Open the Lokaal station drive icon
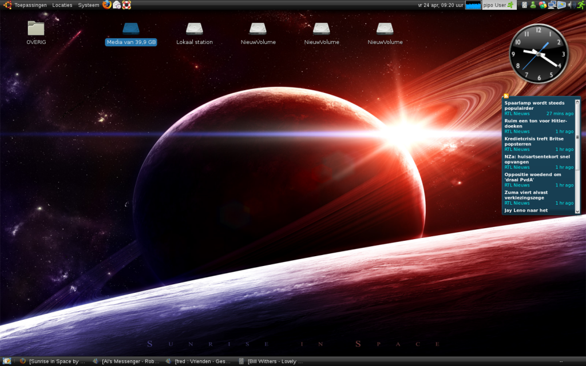Image resolution: width=586 pixels, height=366 pixels. coord(195,29)
